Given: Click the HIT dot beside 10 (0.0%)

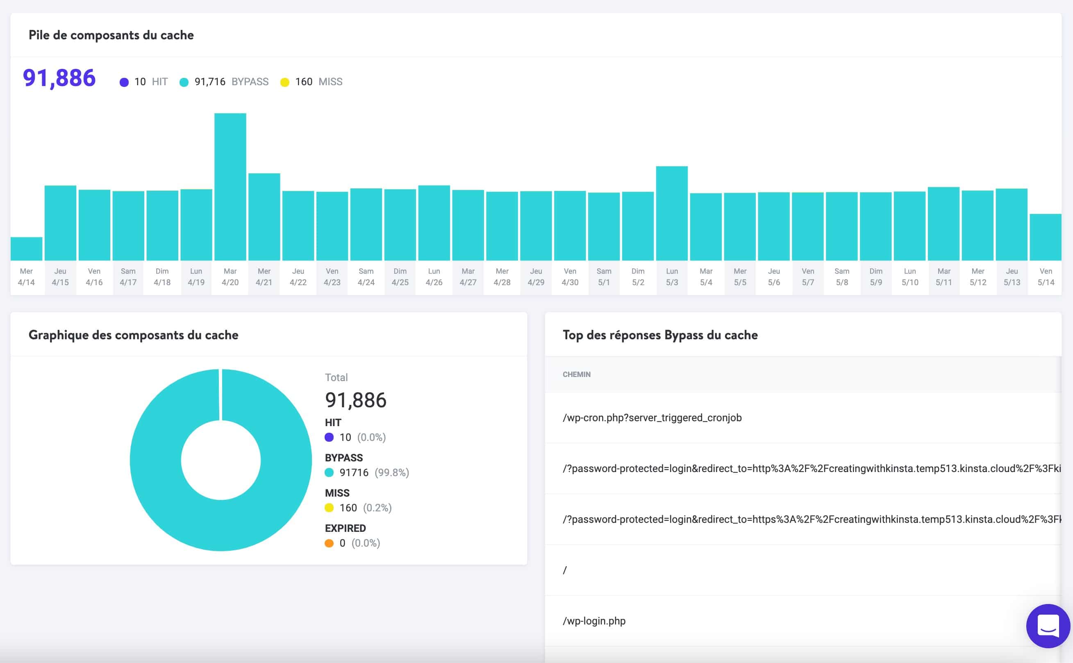Looking at the screenshot, I should (x=329, y=437).
